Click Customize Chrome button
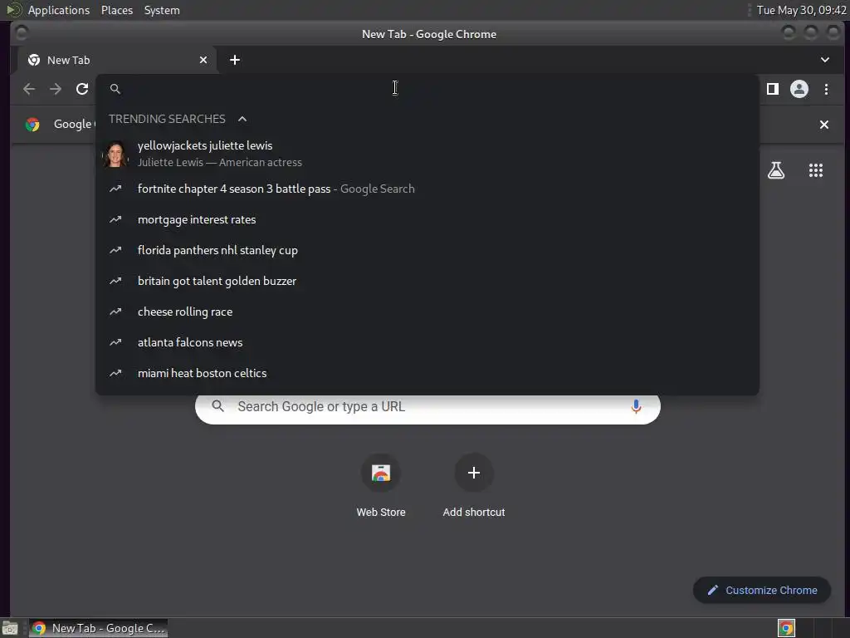Screen dimensions: 850x638 [x=762, y=591]
